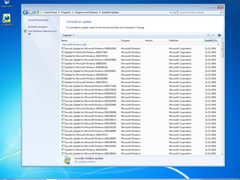Click Programs in the breadcrumb
Viewport: 240px width, 180px height.
[66, 12]
